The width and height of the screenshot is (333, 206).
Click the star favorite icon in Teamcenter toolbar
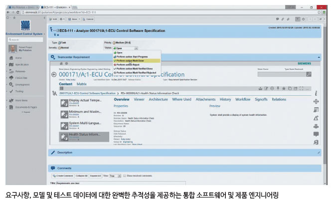pyautogui.click(x=284, y=88)
